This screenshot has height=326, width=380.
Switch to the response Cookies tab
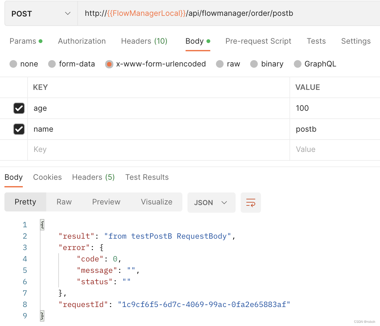coord(47,177)
